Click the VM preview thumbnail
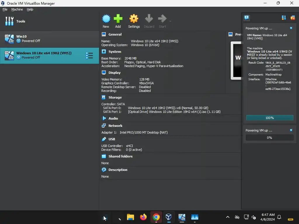This screenshot has height=224, width=299. [x=236, y=60]
